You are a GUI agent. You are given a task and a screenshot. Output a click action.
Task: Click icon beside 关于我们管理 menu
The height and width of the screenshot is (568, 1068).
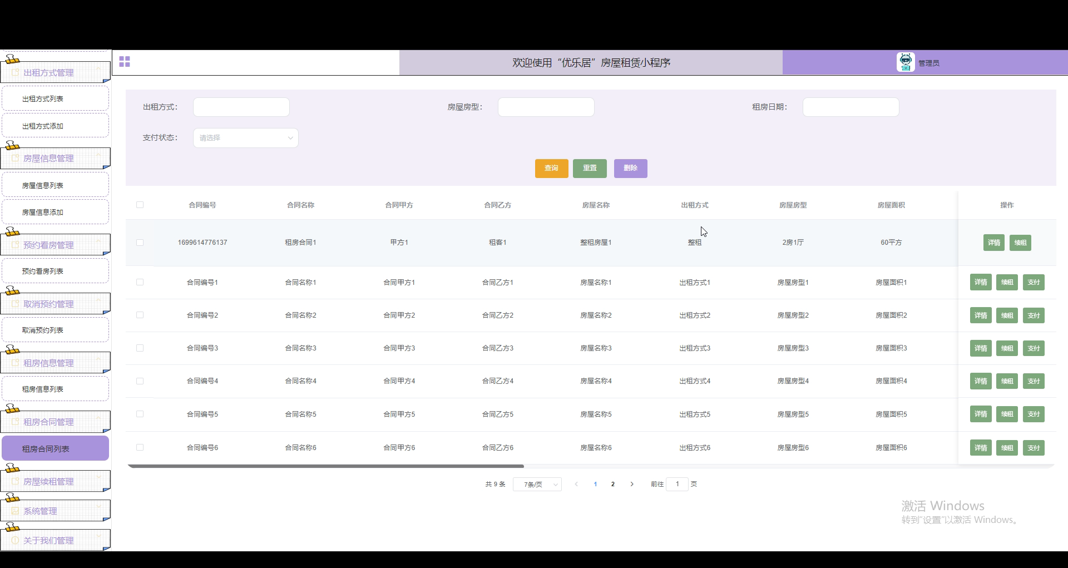[16, 541]
